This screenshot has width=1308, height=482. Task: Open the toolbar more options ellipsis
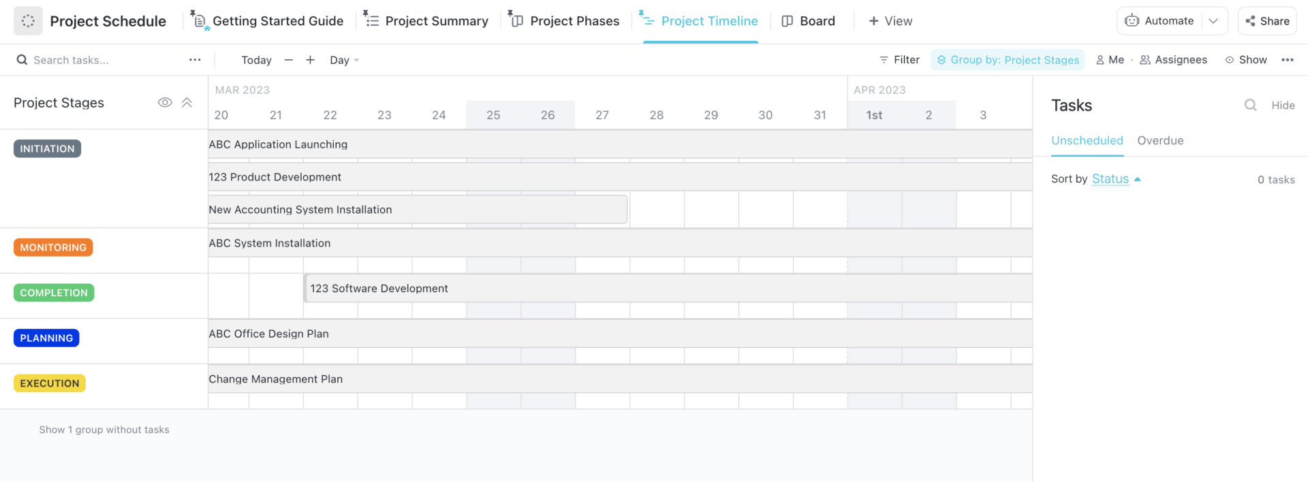coord(1287,60)
